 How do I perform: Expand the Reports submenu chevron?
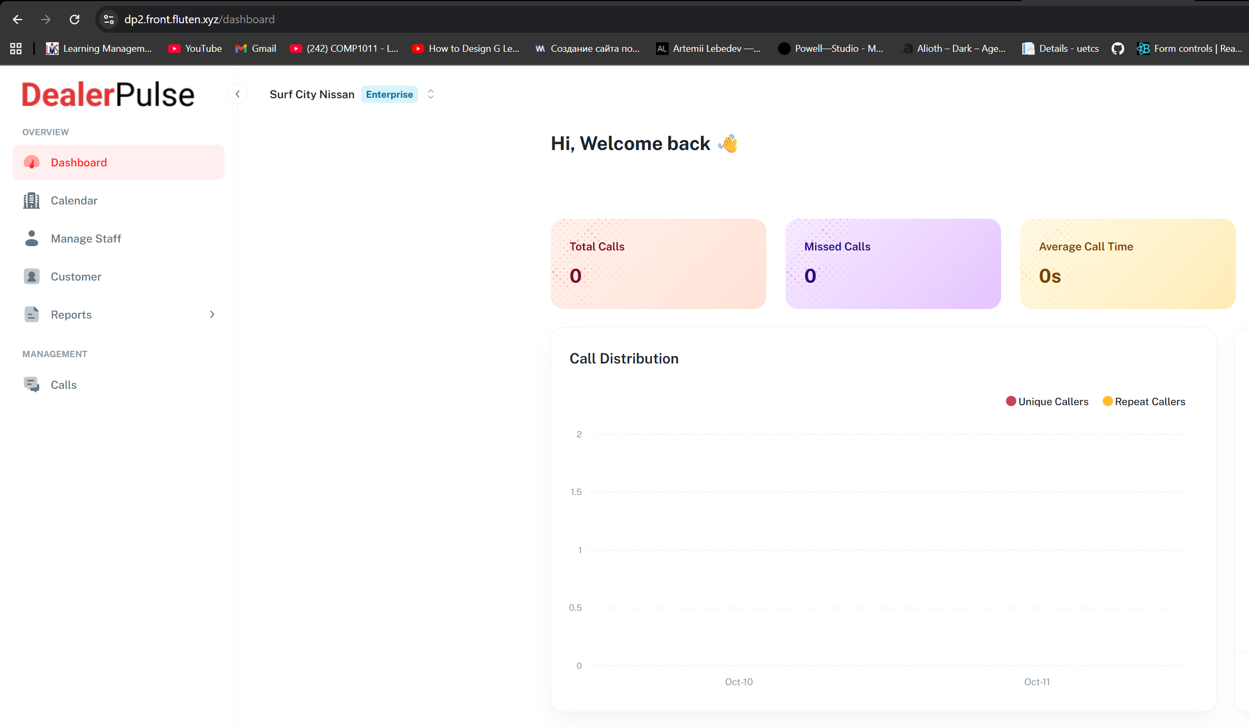[212, 314]
